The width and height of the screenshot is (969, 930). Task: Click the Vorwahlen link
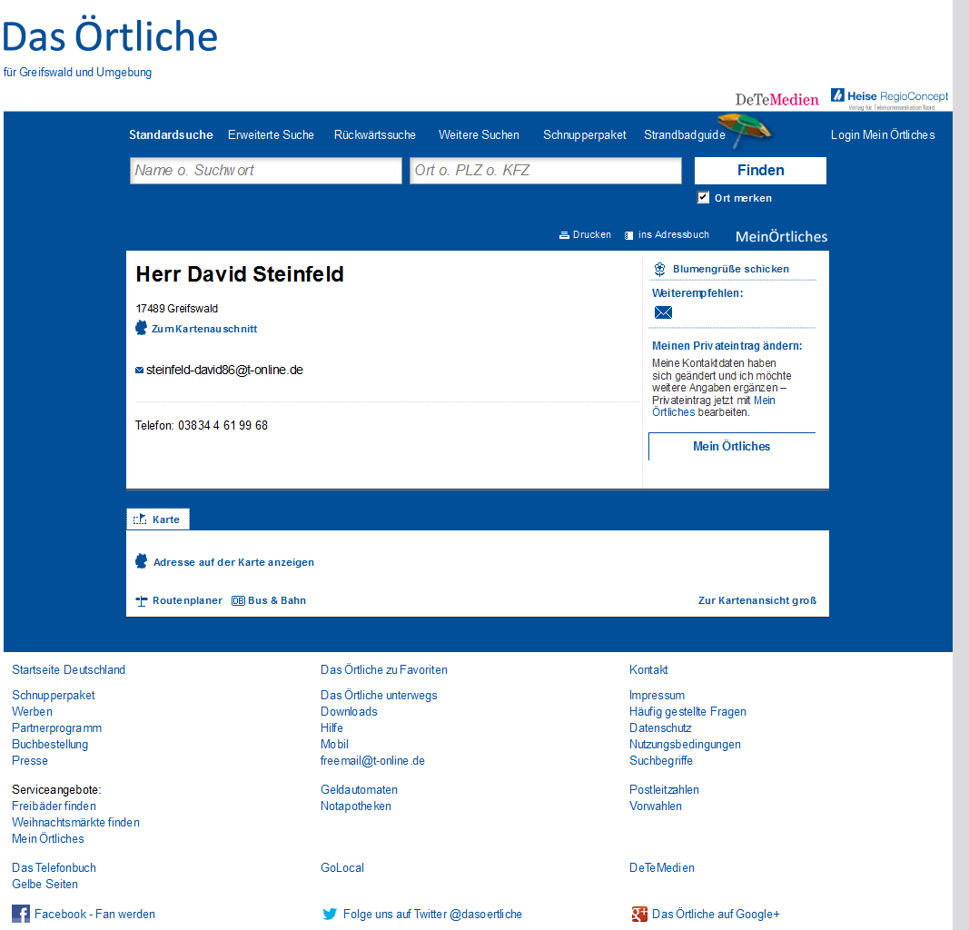click(656, 806)
